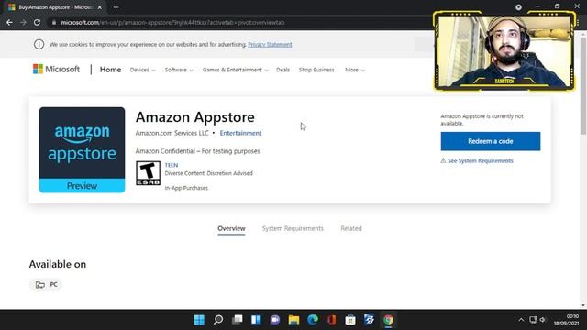Open the TEEN rating link
Image resolution: width=587 pixels, height=330 pixels.
pos(172,165)
